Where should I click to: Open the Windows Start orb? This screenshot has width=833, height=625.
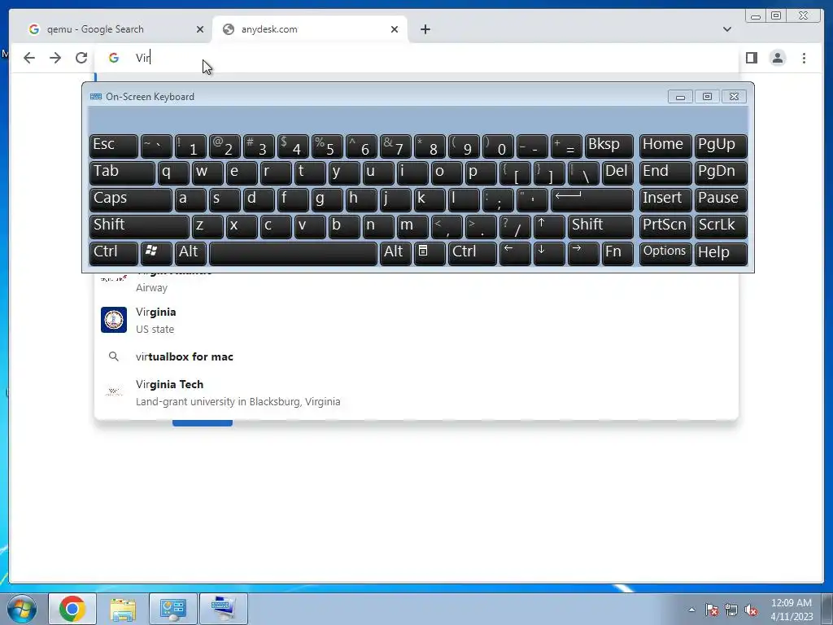(21, 609)
